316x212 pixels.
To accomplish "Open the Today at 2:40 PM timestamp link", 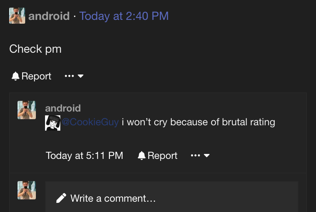I will [124, 16].
